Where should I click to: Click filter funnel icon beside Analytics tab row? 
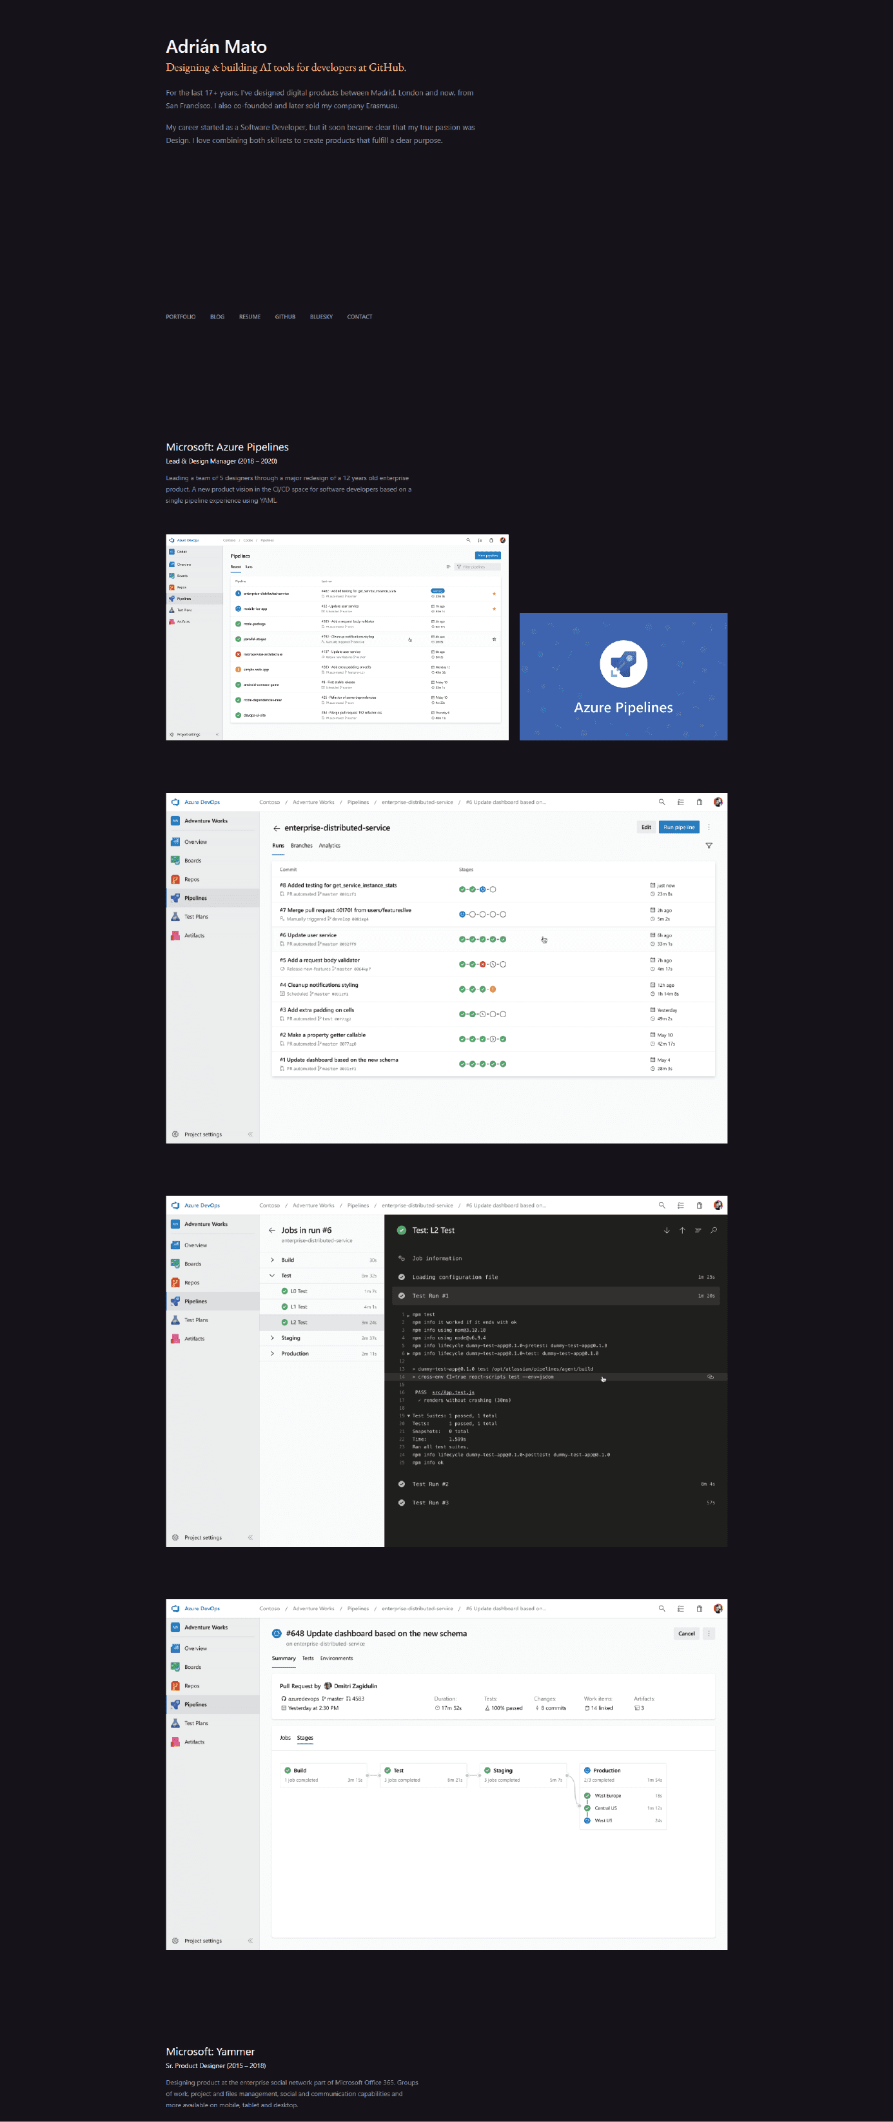[709, 845]
